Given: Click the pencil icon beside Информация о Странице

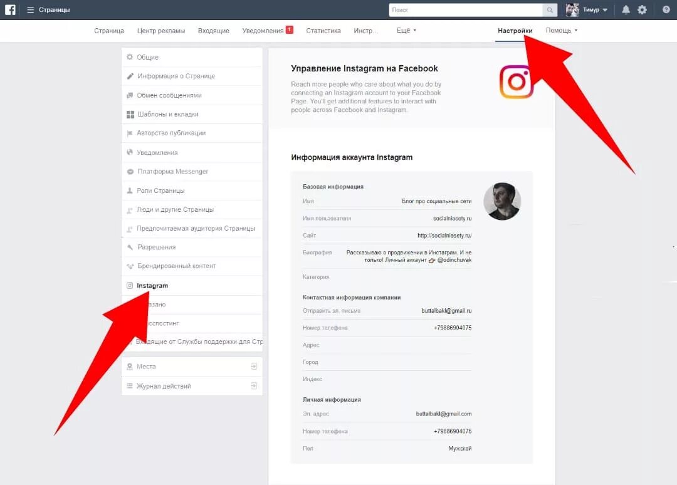Looking at the screenshot, I should coord(130,76).
